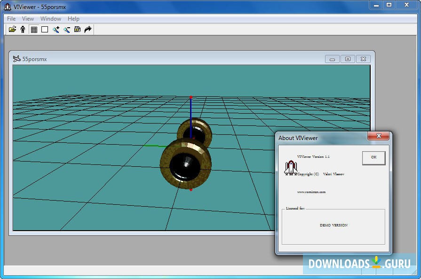Image resolution: width=421 pixels, height=279 pixels.
Task: Select the walk-through figure tool
Action: pos(23,29)
